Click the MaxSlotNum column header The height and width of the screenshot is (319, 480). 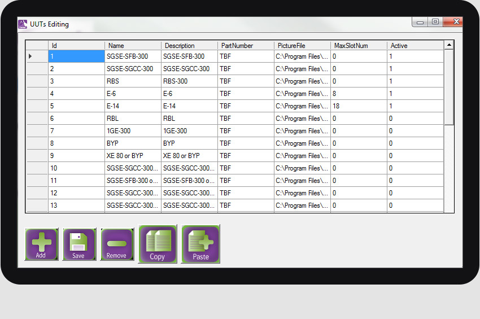[359, 46]
